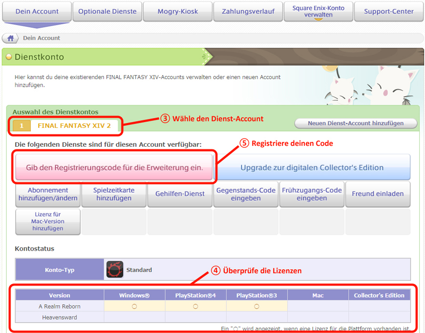Switch to the Mogry-Kiosk tab

[x=177, y=11]
